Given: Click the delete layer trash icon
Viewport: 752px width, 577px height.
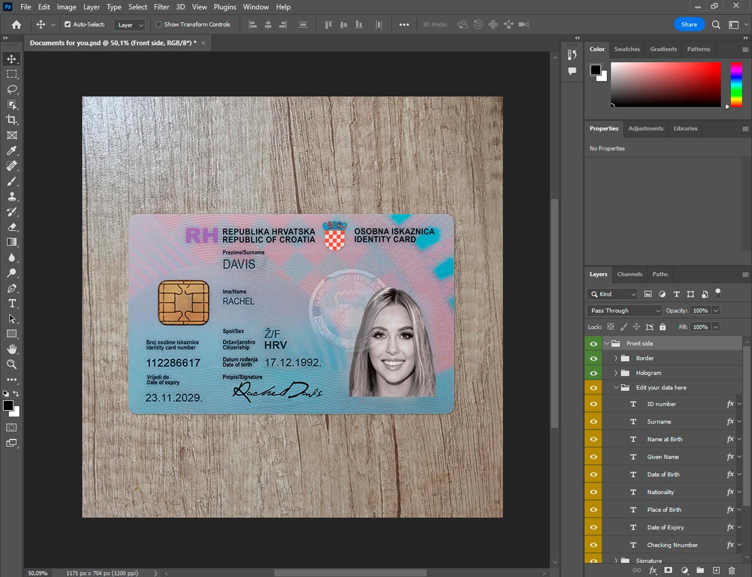Looking at the screenshot, I should point(731,570).
